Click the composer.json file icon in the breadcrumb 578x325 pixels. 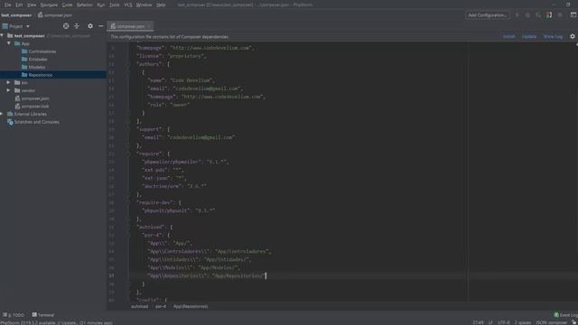pos(41,15)
